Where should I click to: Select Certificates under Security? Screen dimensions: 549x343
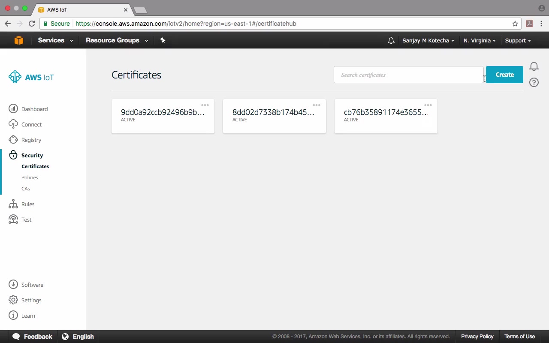(x=35, y=166)
